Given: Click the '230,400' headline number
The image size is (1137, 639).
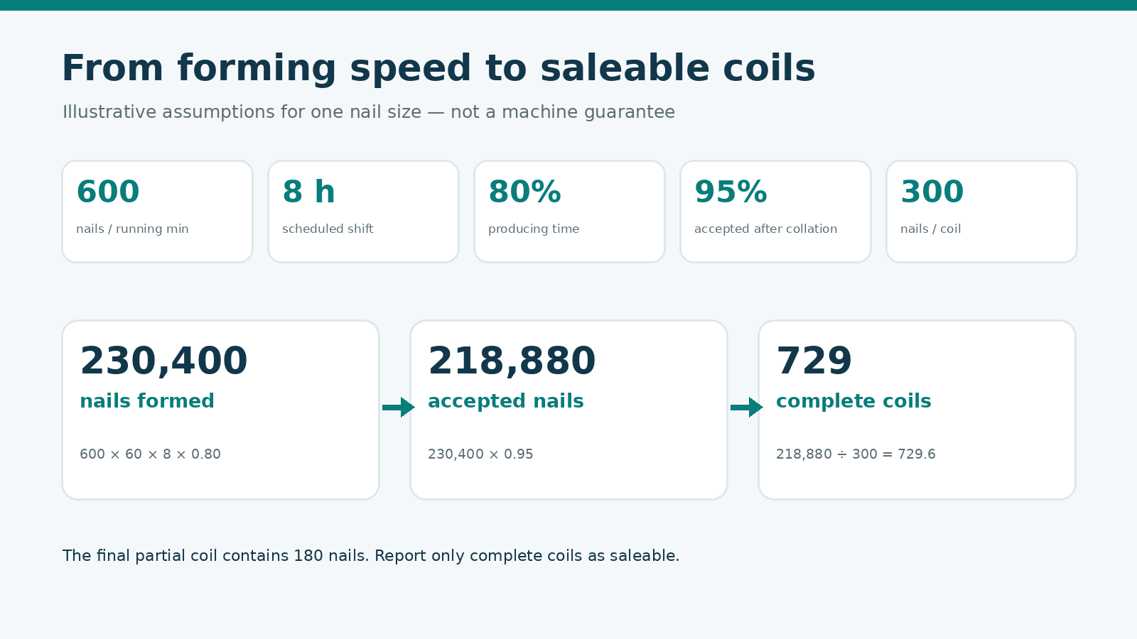Looking at the screenshot, I should pos(163,361).
